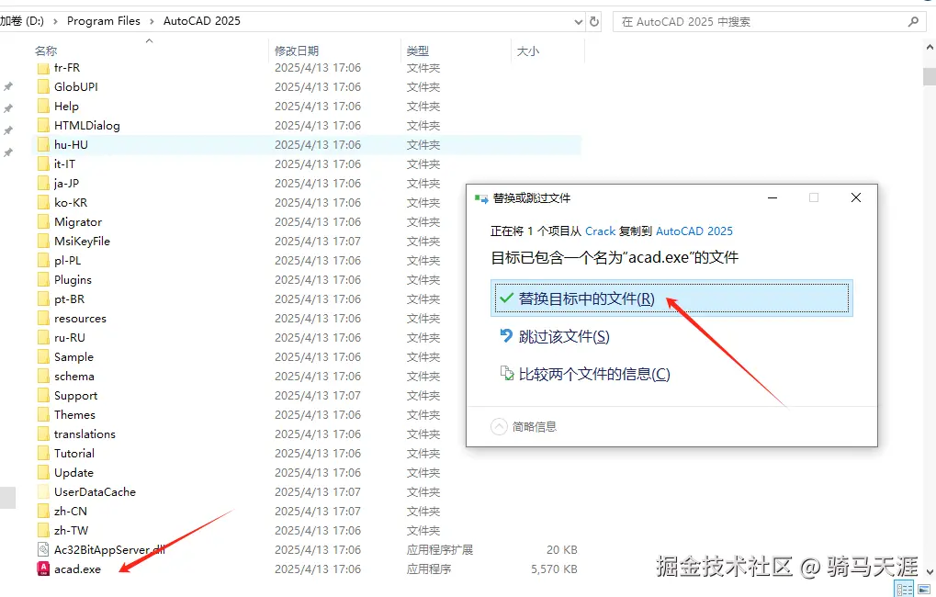Click the HTMLDialog folder icon
Image resolution: width=936 pixels, height=597 pixels.
point(43,125)
